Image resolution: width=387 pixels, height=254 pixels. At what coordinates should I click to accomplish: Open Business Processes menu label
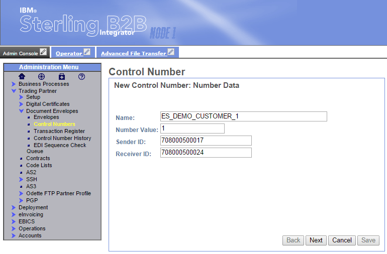pos(44,84)
